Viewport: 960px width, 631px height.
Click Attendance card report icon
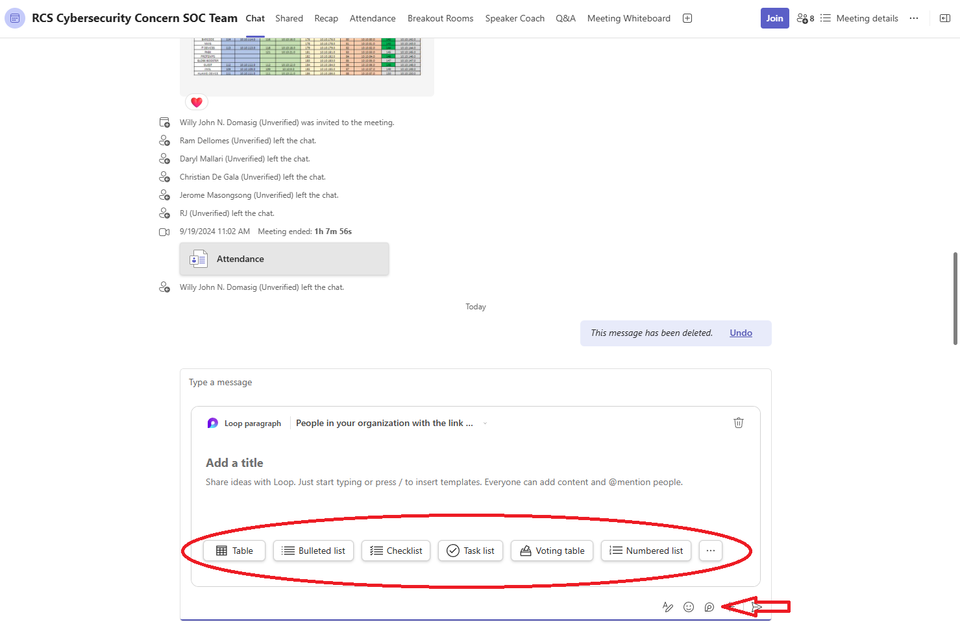tap(198, 259)
